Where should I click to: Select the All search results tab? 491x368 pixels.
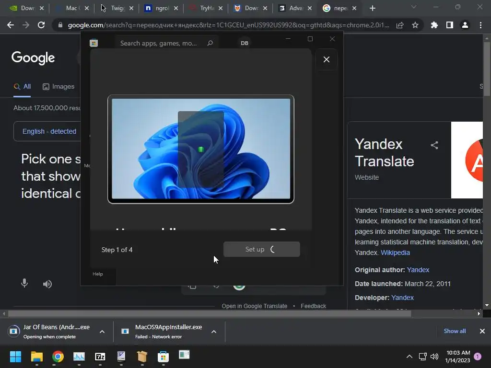pyautogui.click(x=22, y=87)
